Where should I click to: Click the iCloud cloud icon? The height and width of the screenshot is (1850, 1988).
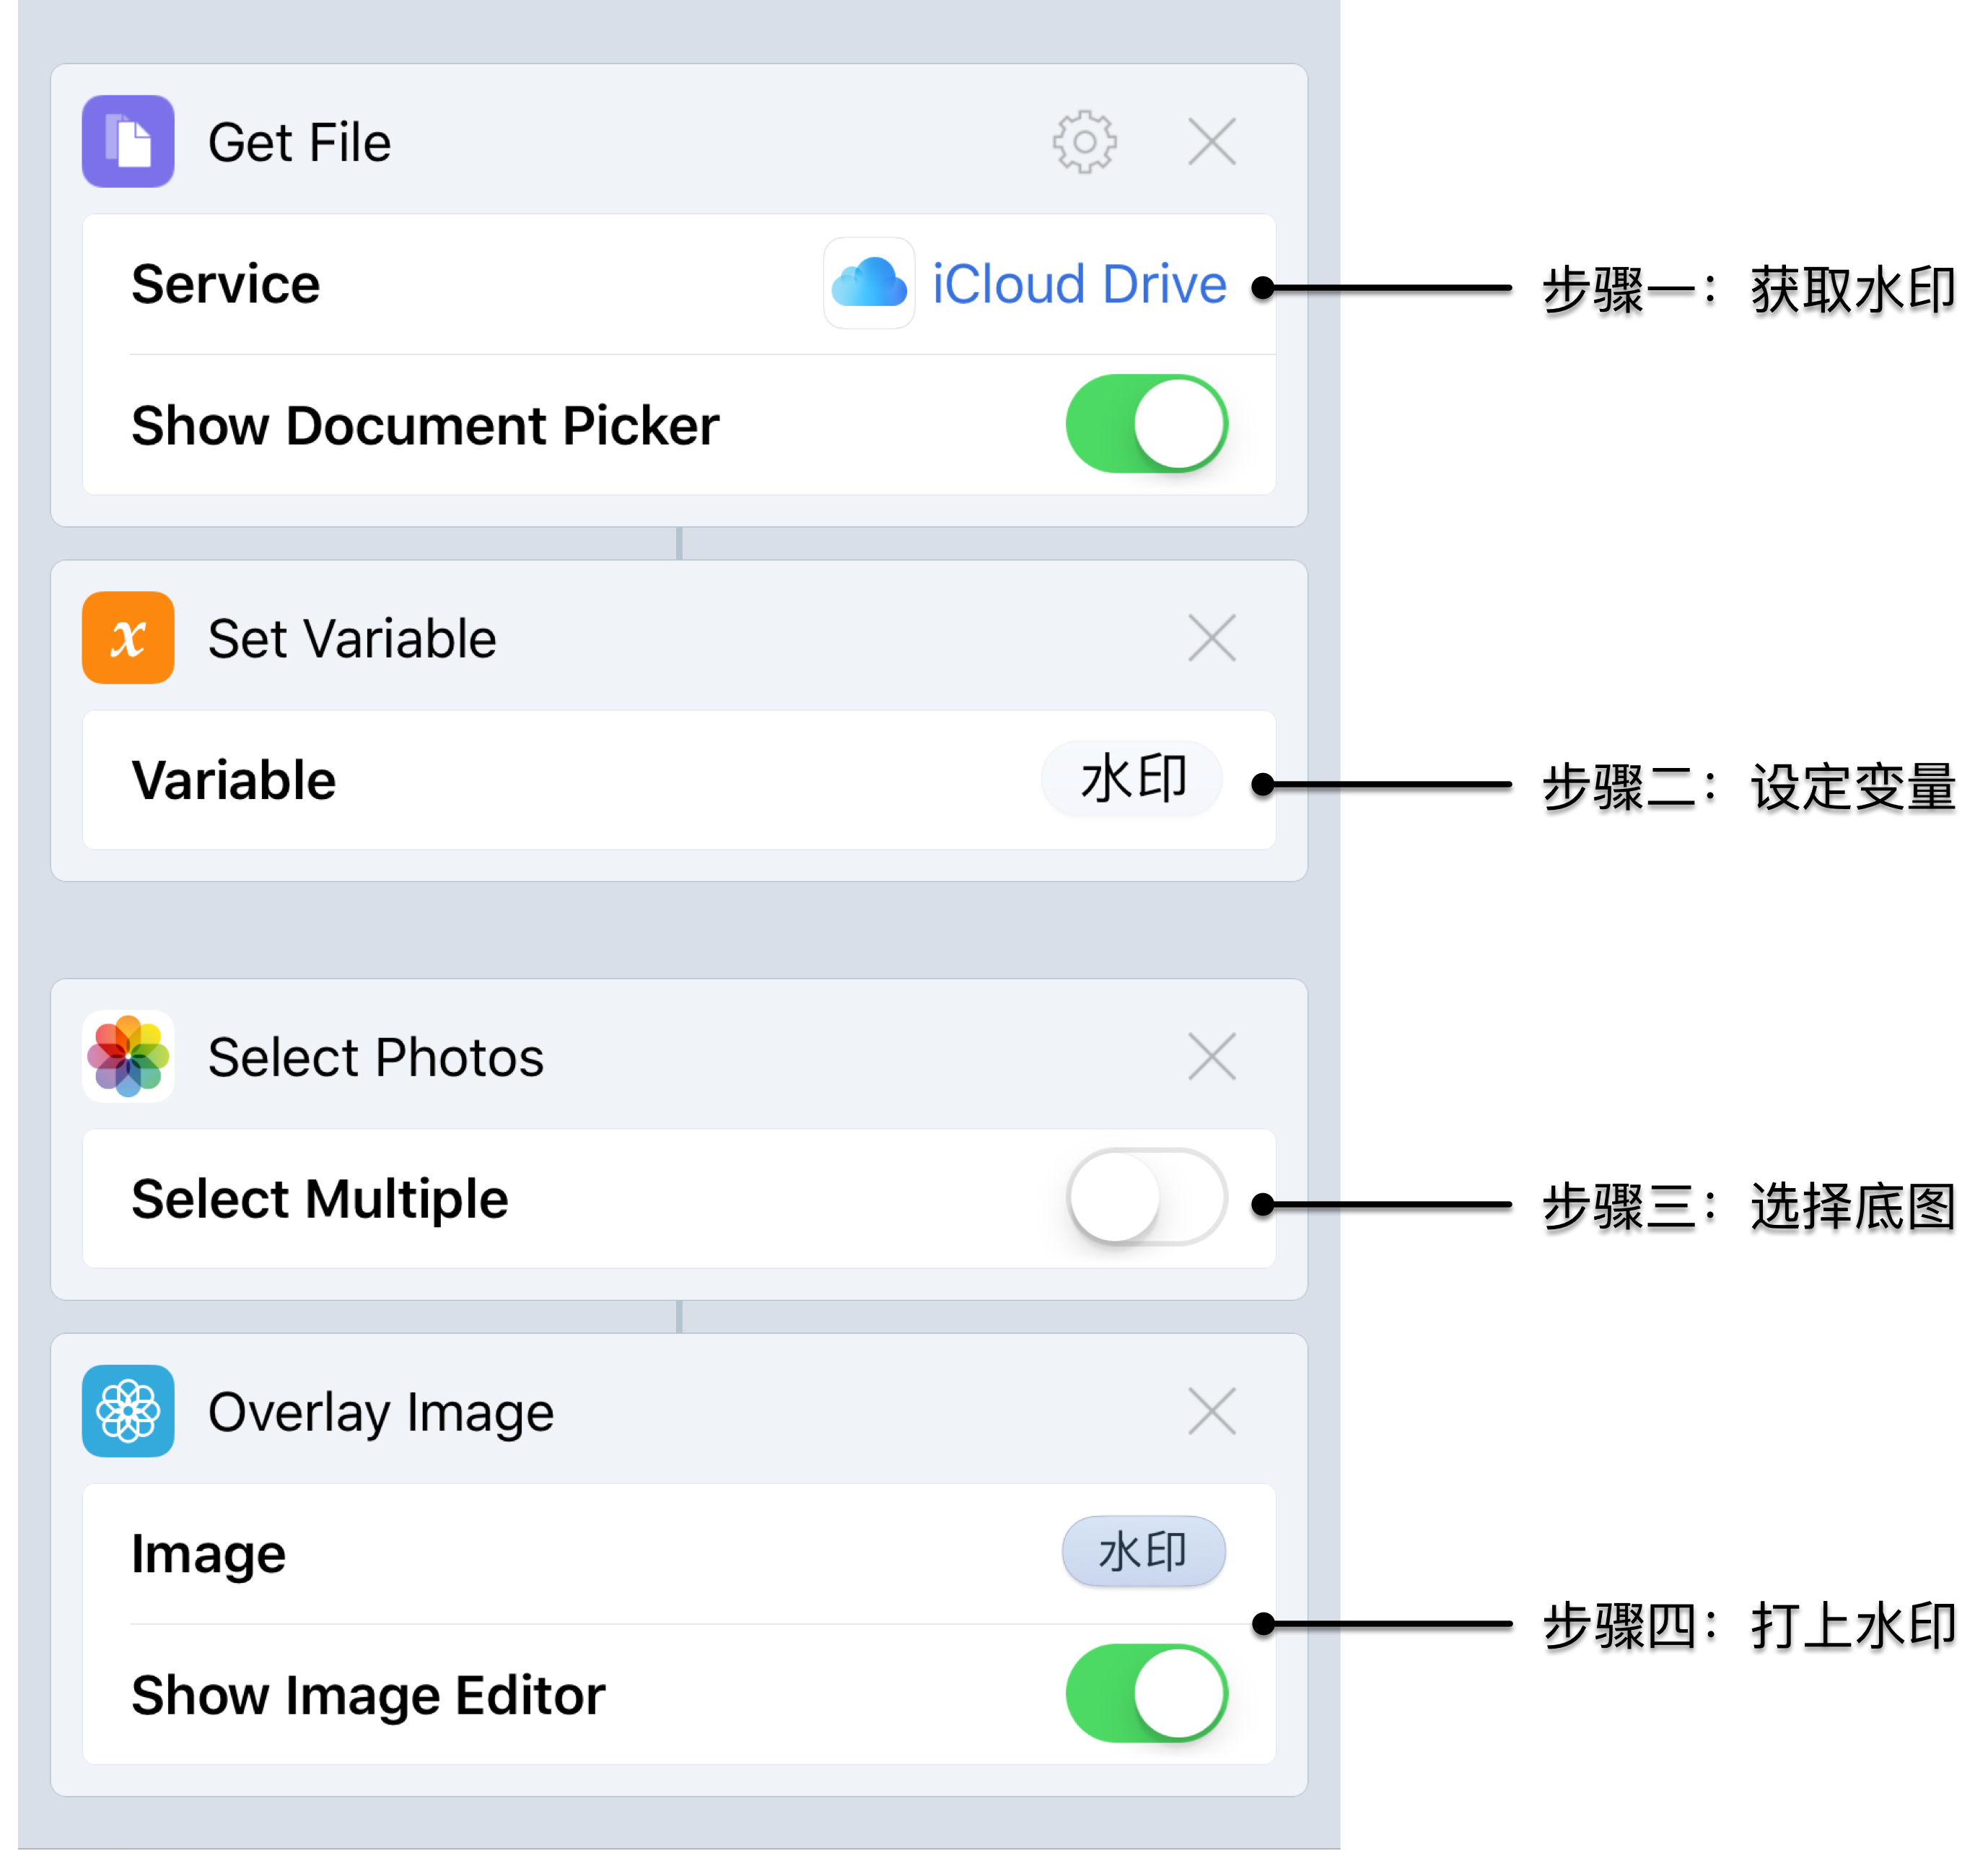[868, 283]
